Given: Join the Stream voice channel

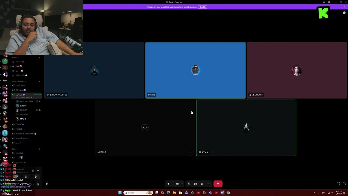Looking at the screenshot, I should point(26,90).
